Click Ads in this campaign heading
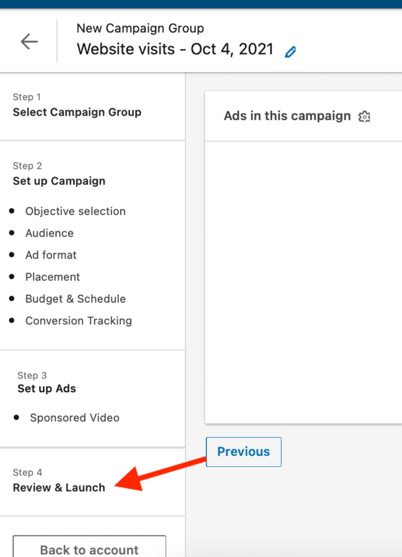Screen dimensions: 402x557 (x=287, y=116)
